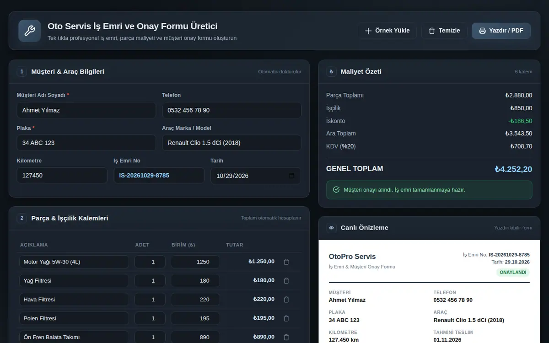
Task: Click the lira icon beside Maliyet Özeti
Action: 332,72
